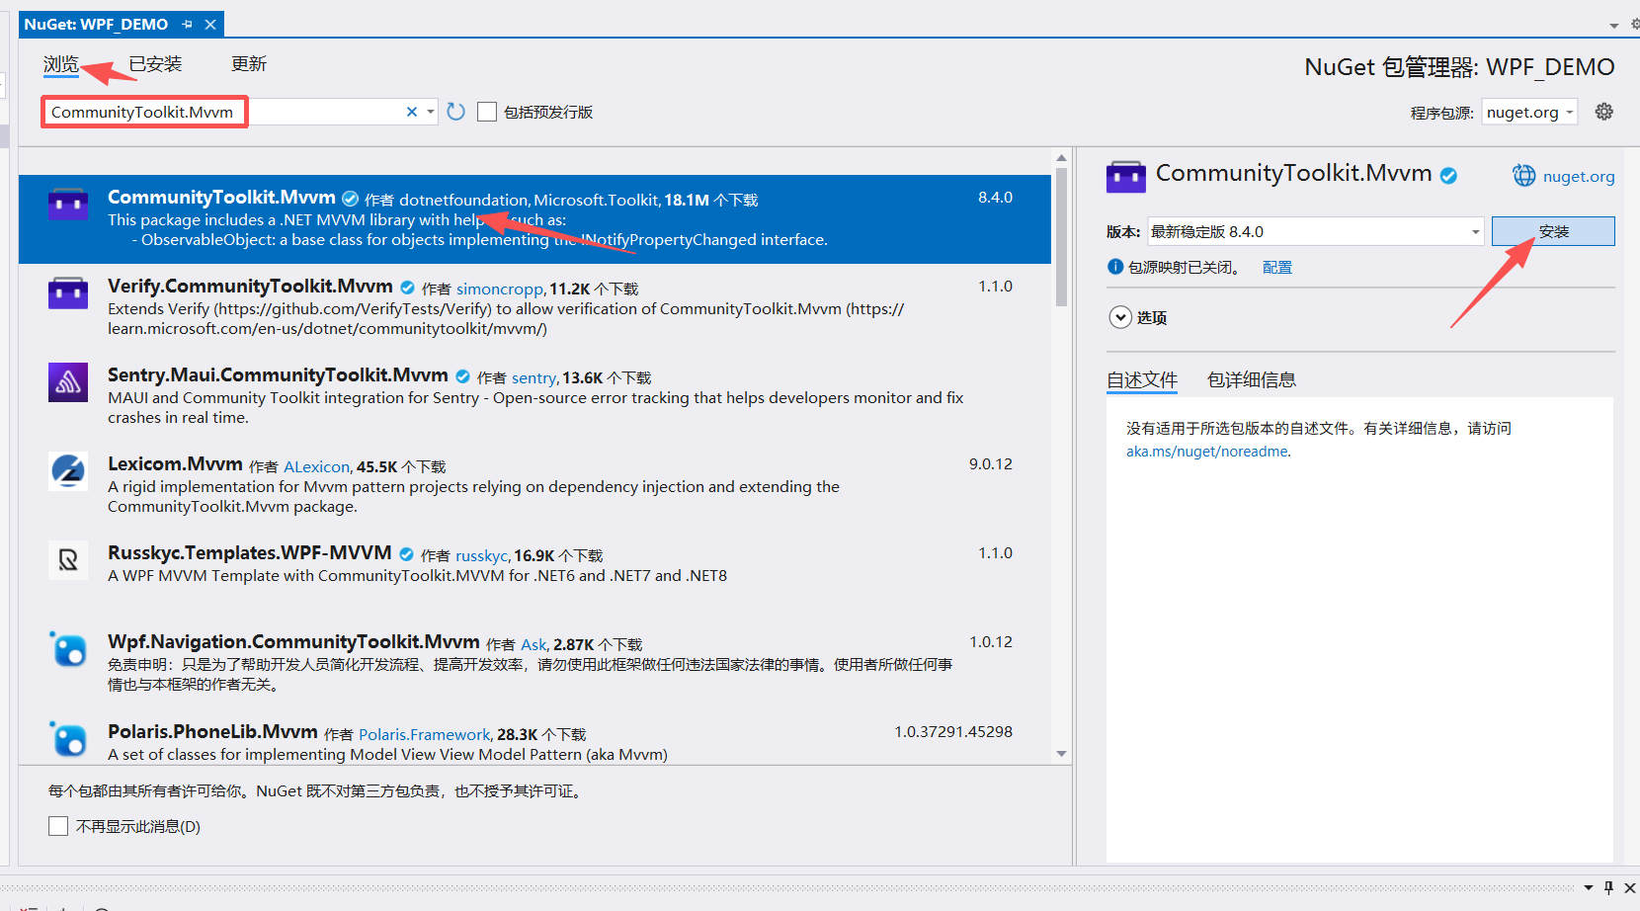
Task: Expand the 选项 options section
Action: pos(1120,317)
